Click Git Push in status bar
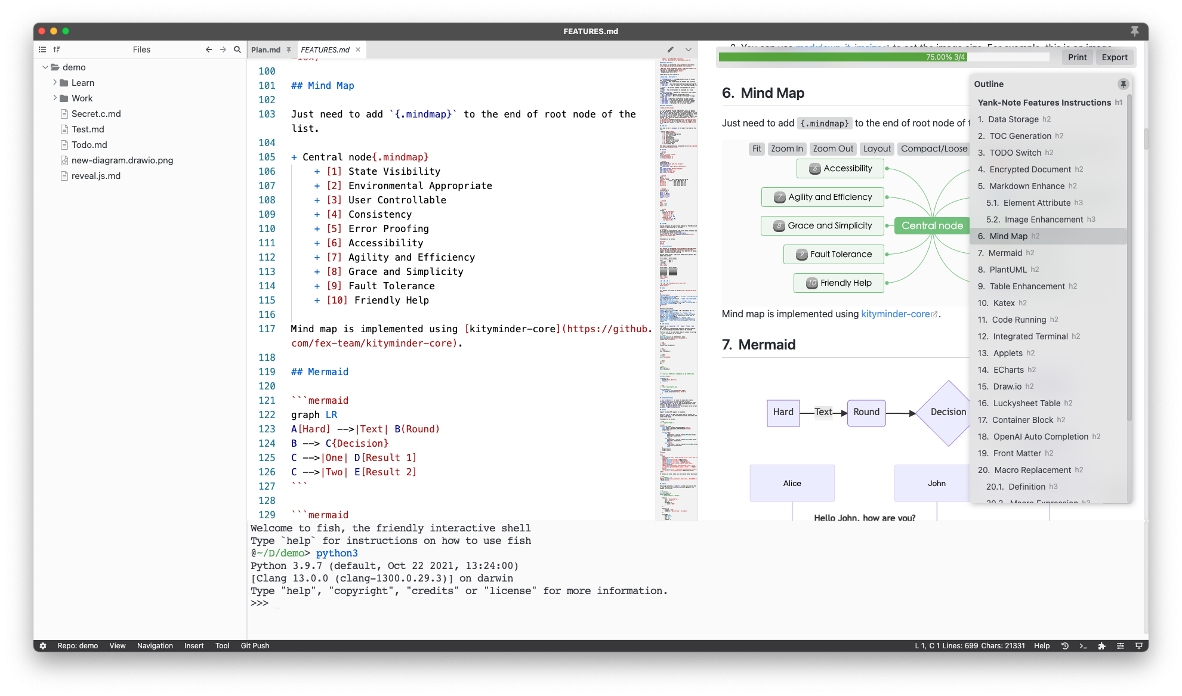1182x696 pixels. point(255,645)
